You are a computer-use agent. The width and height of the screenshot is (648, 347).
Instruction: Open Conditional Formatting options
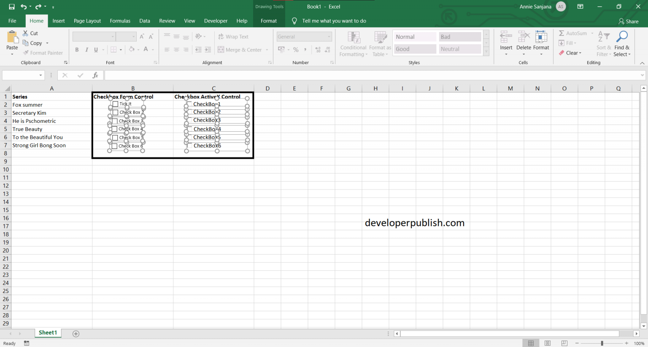pyautogui.click(x=353, y=43)
